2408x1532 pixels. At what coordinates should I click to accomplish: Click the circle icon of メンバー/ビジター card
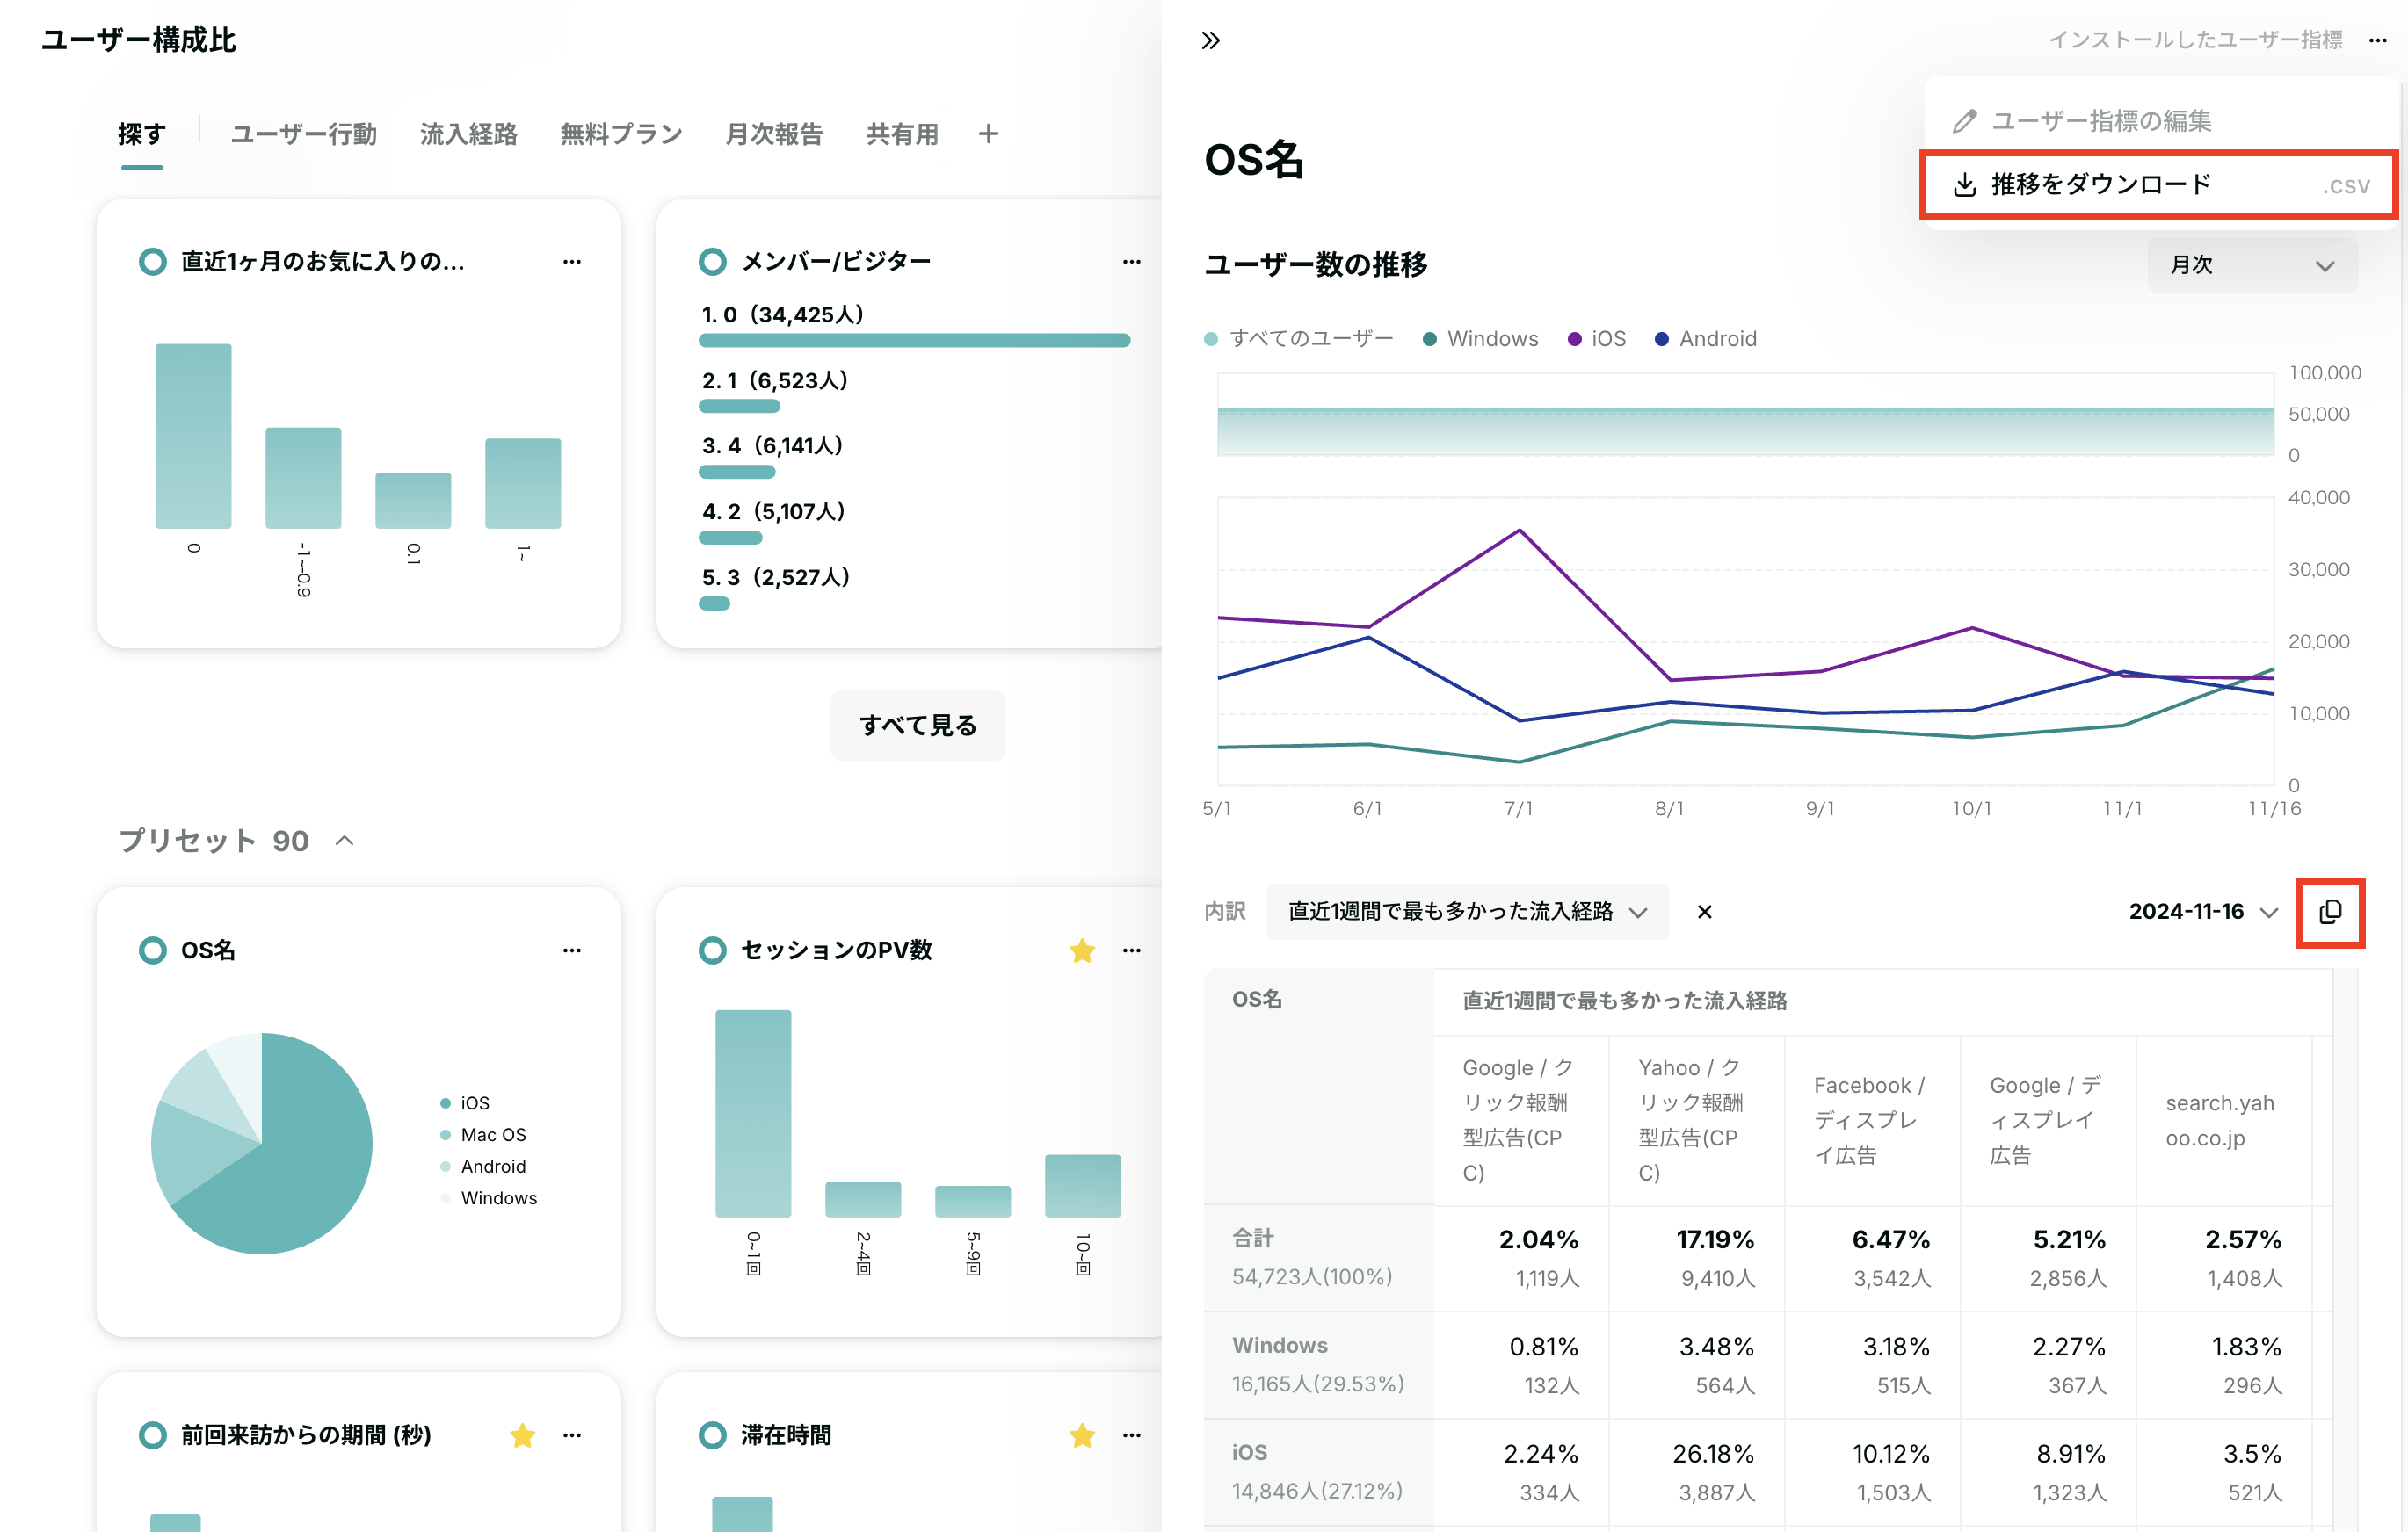tap(712, 262)
